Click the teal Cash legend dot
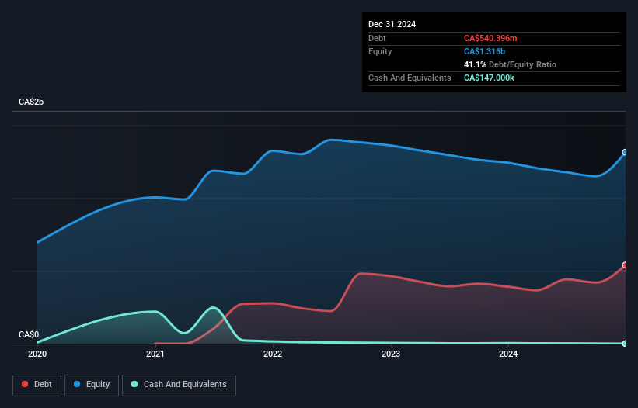 [x=134, y=384]
